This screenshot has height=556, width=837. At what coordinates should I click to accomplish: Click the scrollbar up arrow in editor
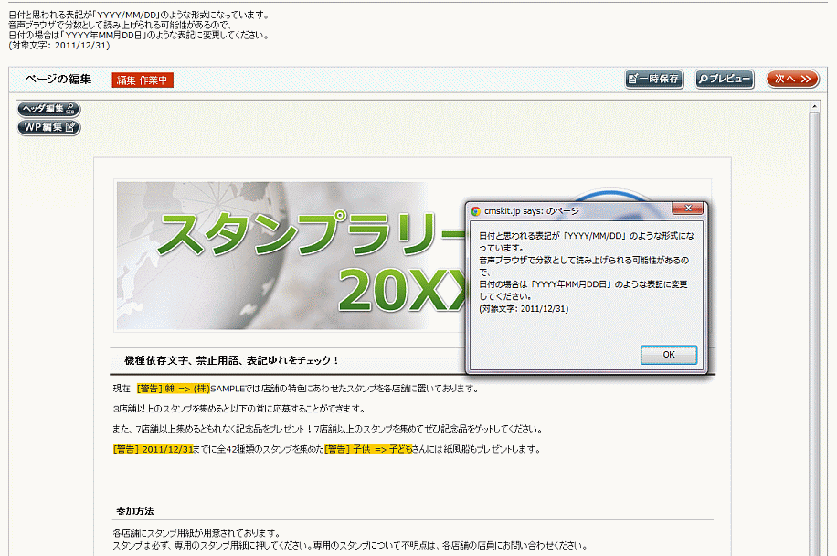pos(814,107)
